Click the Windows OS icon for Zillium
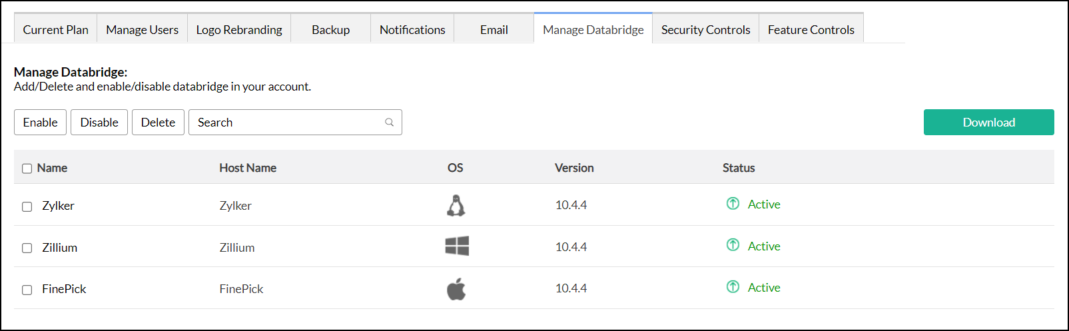 (x=457, y=246)
